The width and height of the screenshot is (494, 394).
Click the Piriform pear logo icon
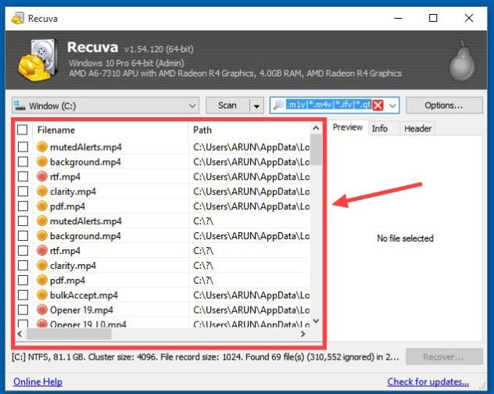462,61
